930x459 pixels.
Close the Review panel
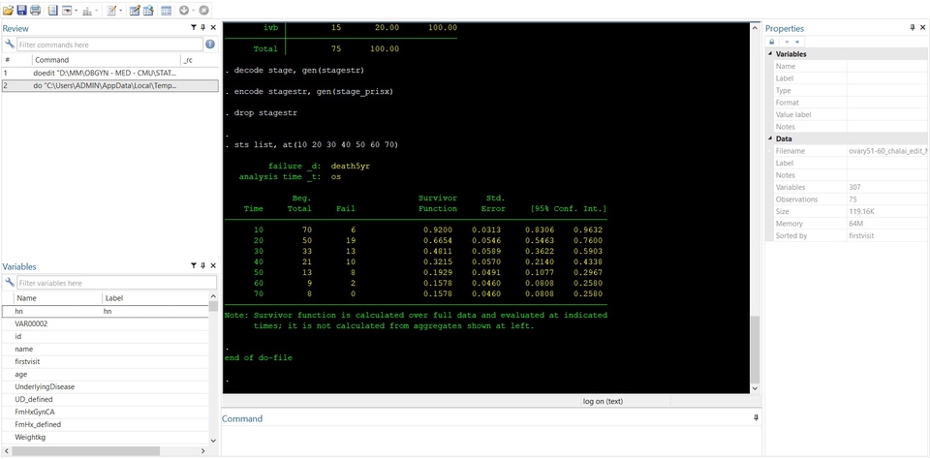pos(213,28)
